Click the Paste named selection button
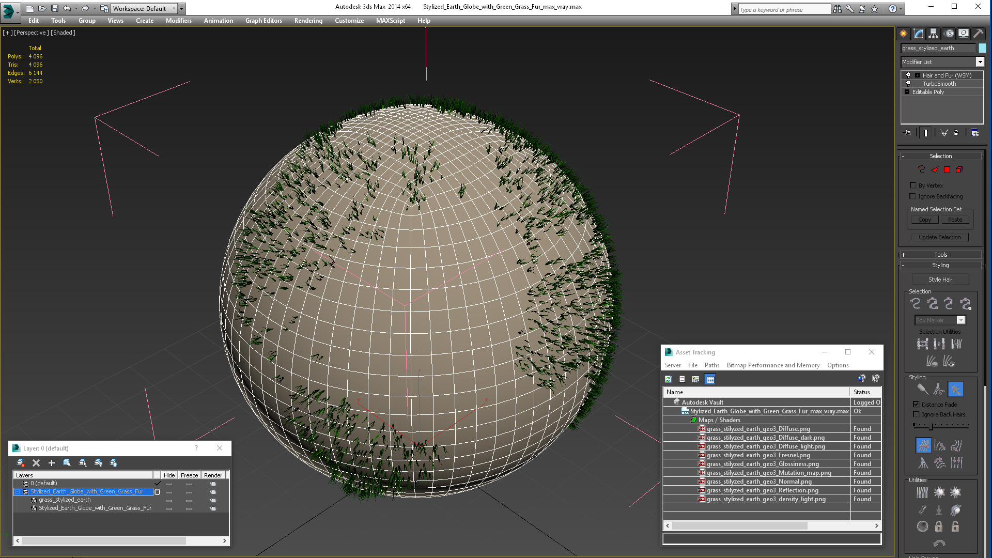 coord(955,220)
